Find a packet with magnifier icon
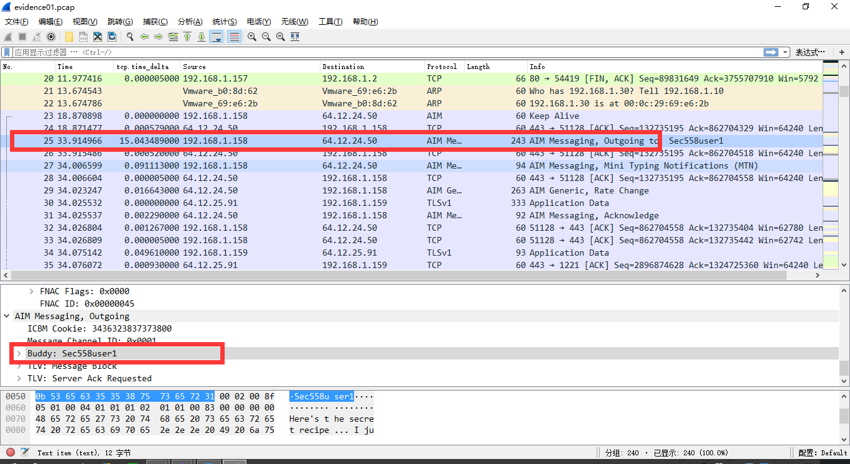Screen dimensions: 850x464 click(x=130, y=37)
